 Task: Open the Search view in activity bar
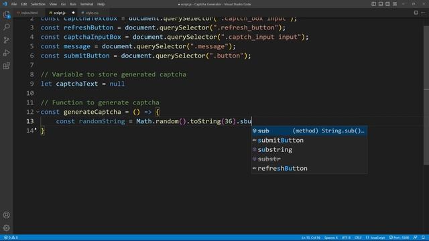tap(6, 27)
